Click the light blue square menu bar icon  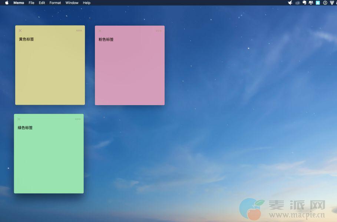pyautogui.click(x=318, y=3)
